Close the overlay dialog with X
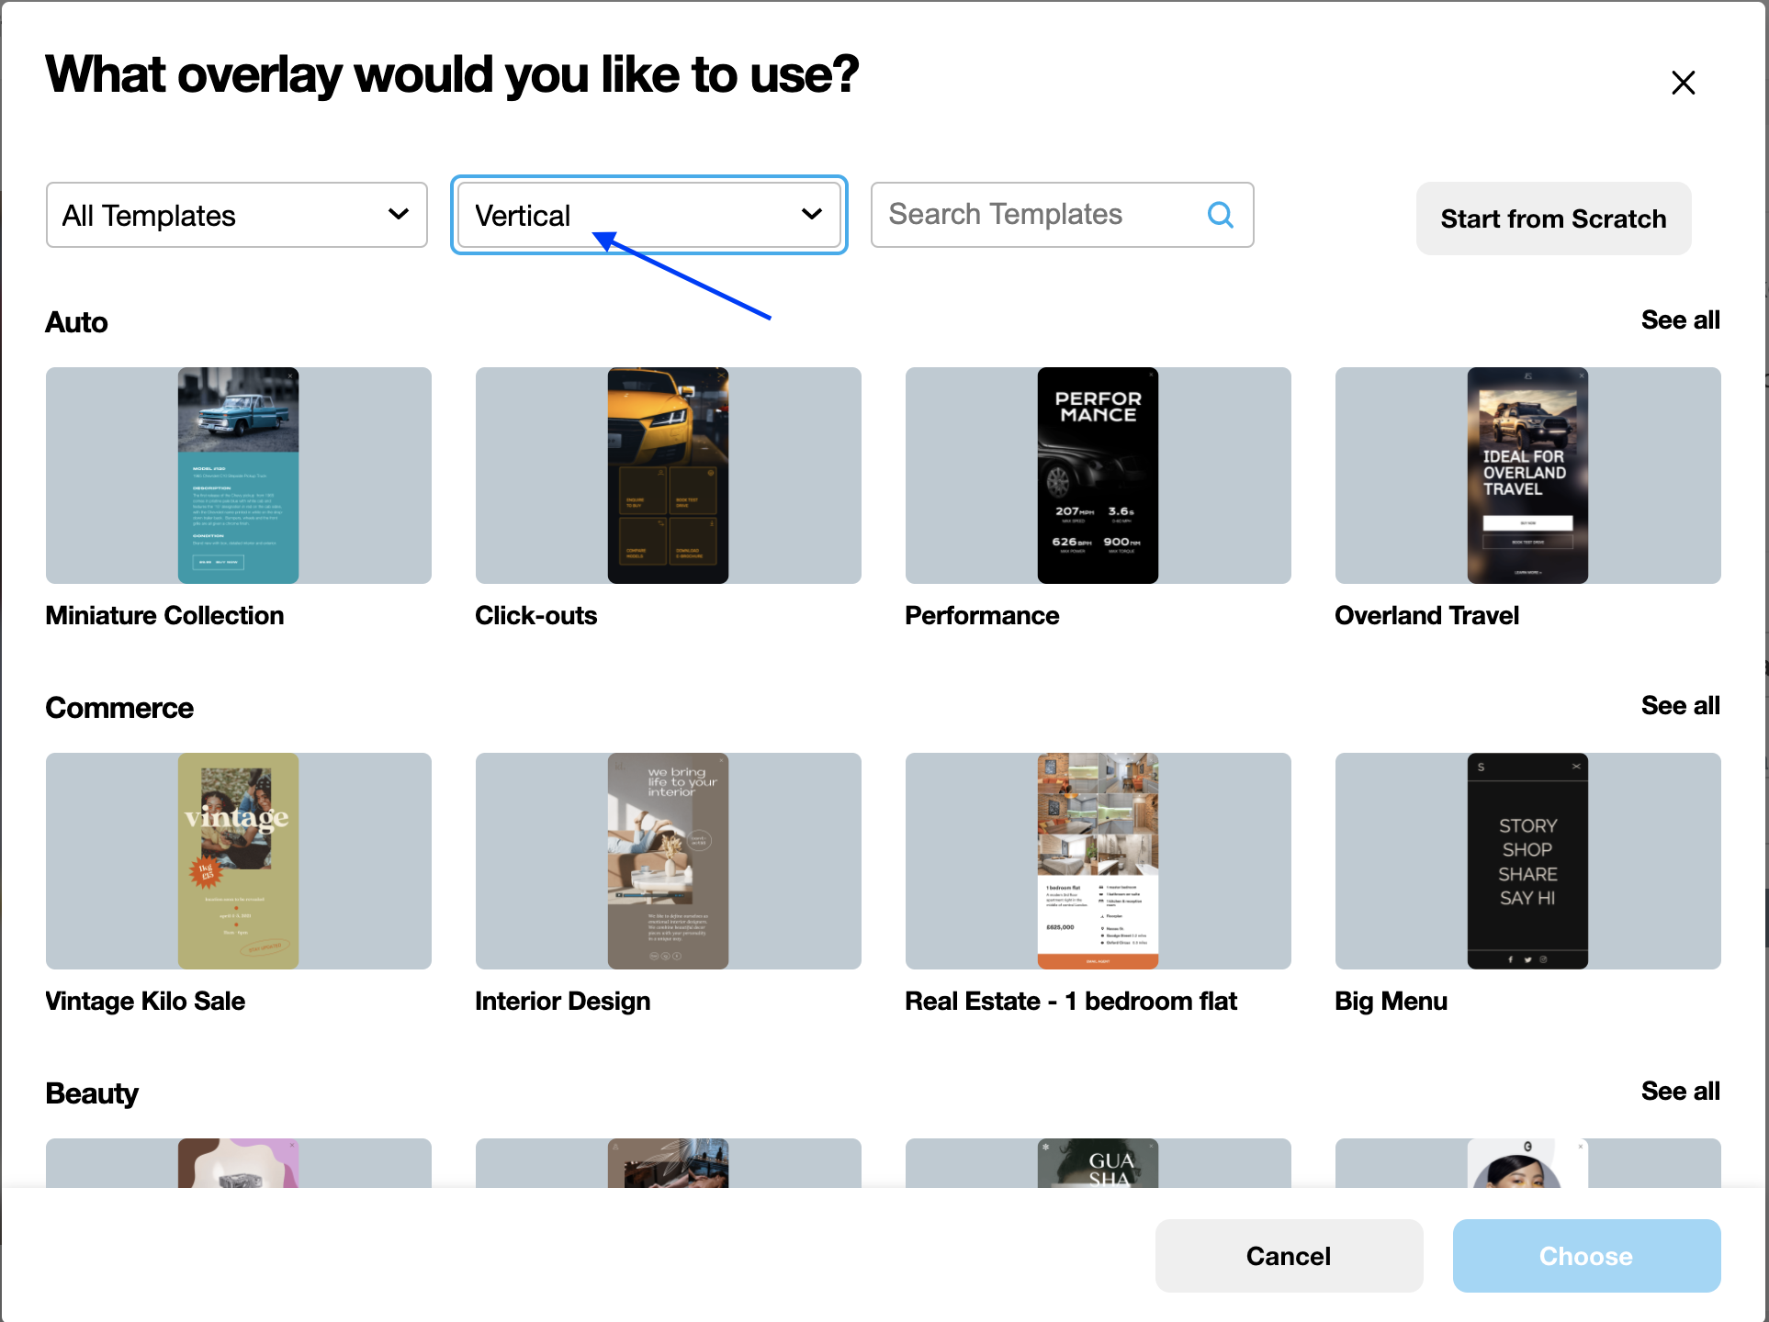 point(1683,83)
